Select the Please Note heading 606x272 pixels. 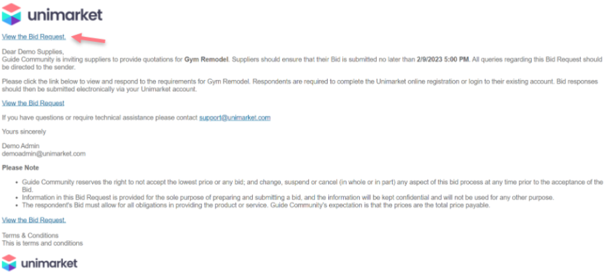20,167
